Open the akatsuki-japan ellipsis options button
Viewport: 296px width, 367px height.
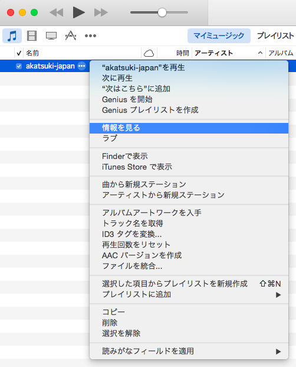(x=82, y=66)
